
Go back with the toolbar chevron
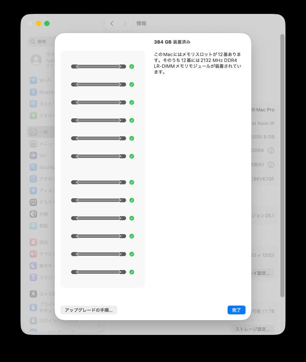[x=112, y=23]
